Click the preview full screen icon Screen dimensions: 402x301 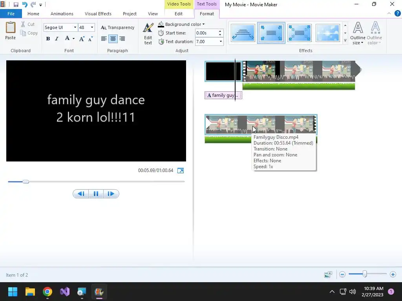point(181,170)
